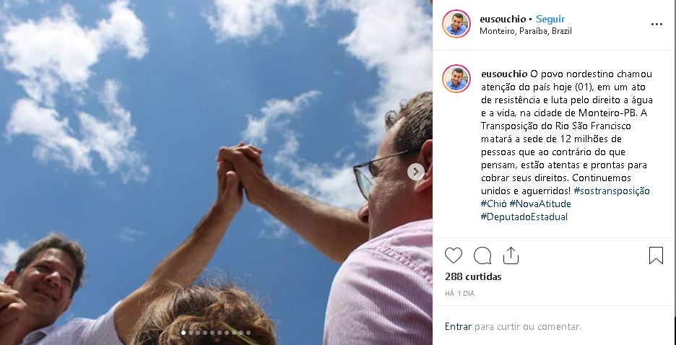Open hashtag #Chió
Image resolution: width=676 pixels, height=345 pixels.
point(493,204)
